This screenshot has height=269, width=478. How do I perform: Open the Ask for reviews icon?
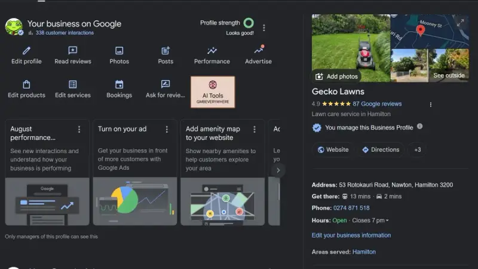tap(166, 84)
